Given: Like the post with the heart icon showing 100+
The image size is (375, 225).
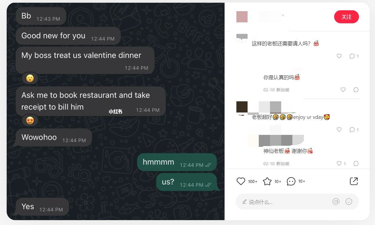Looking at the screenshot, I should coord(241,181).
